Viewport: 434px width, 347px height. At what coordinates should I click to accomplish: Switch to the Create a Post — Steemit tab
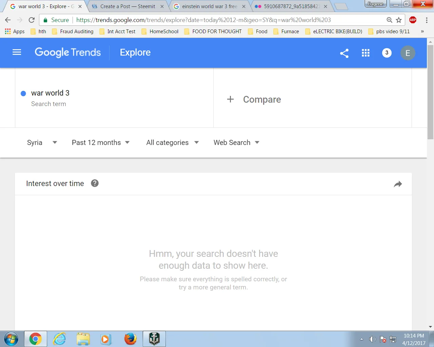127,6
